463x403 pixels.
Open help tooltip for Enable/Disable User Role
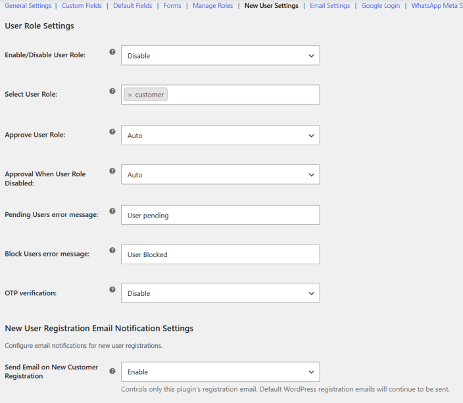(112, 52)
